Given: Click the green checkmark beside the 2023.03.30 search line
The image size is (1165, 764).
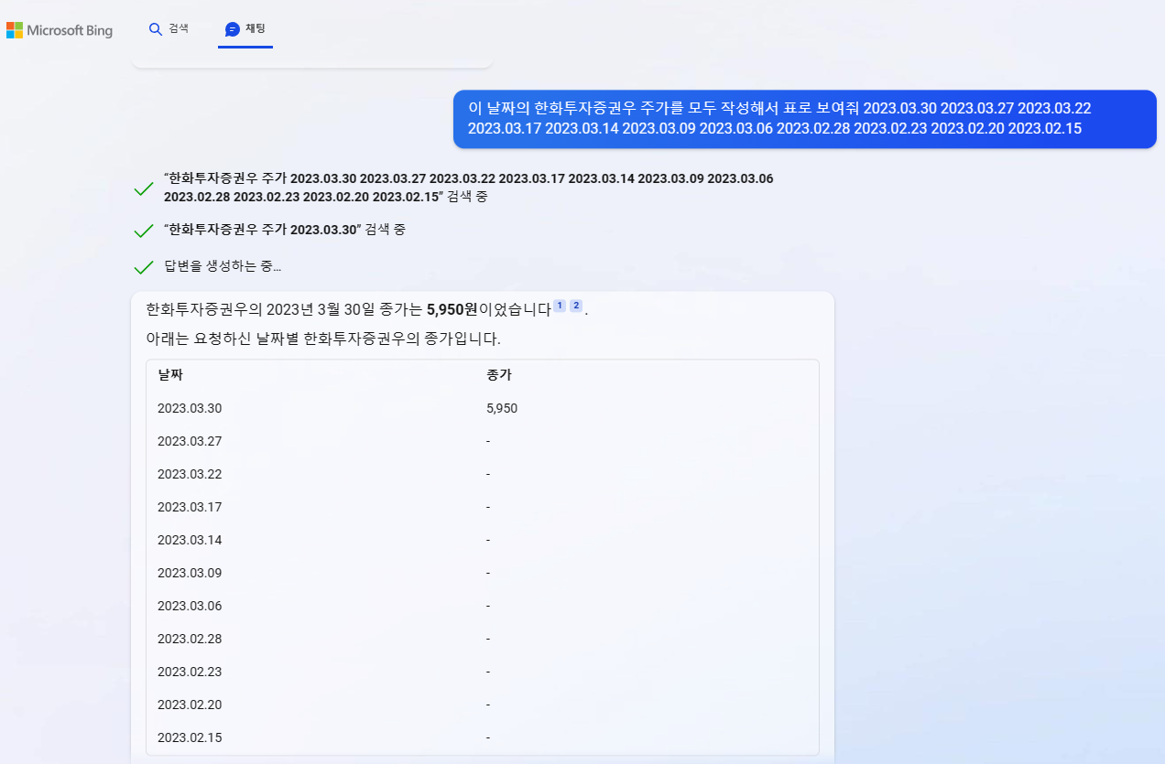Looking at the screenshot, I should 143,231.
